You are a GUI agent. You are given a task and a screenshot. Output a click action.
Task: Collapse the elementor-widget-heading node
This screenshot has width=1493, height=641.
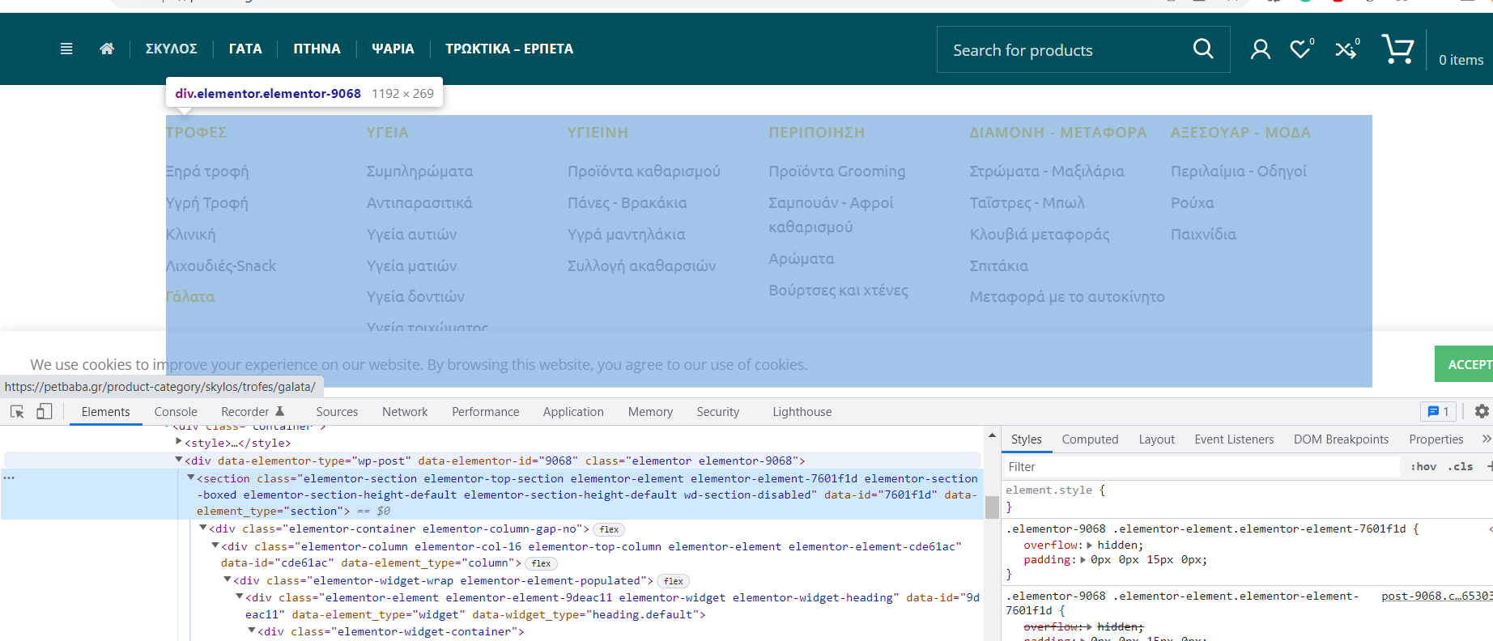[x=240, y=596]
